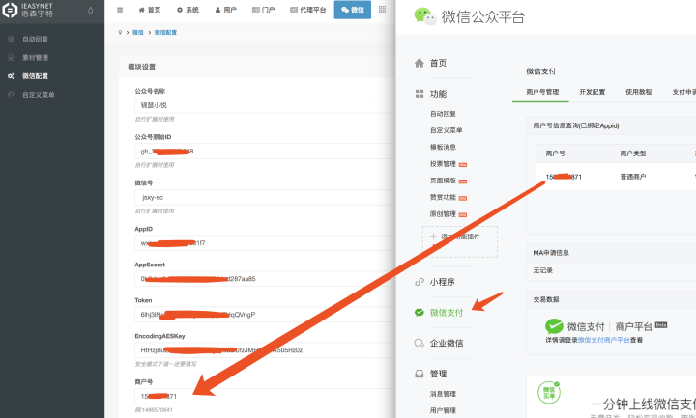Viewport: 696px width, 418px height.
Task: Open 原创管理 in WeChat platform
Action: pyautogui.click(x=443, y=214)
